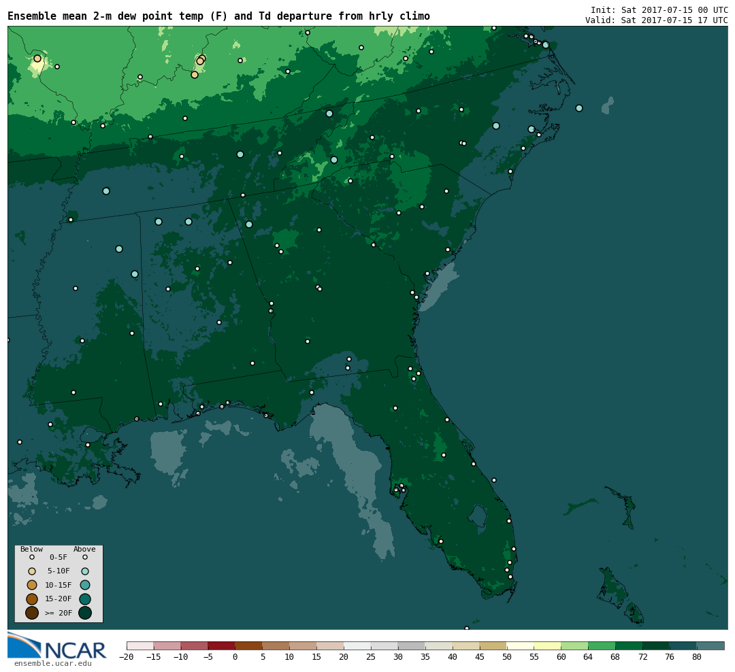Click the dark red swatch between -5 and 0
This screenshot has height=672, width=735.
[222, 645]
